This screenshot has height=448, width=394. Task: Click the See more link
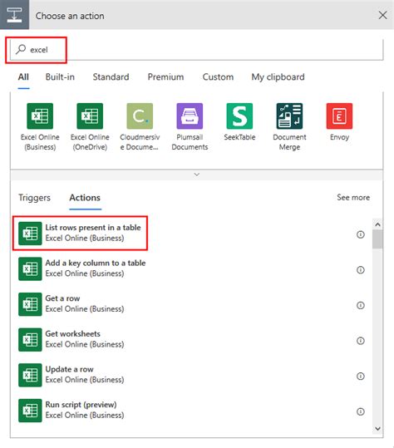pyautogui.click(x=353, y=198)
